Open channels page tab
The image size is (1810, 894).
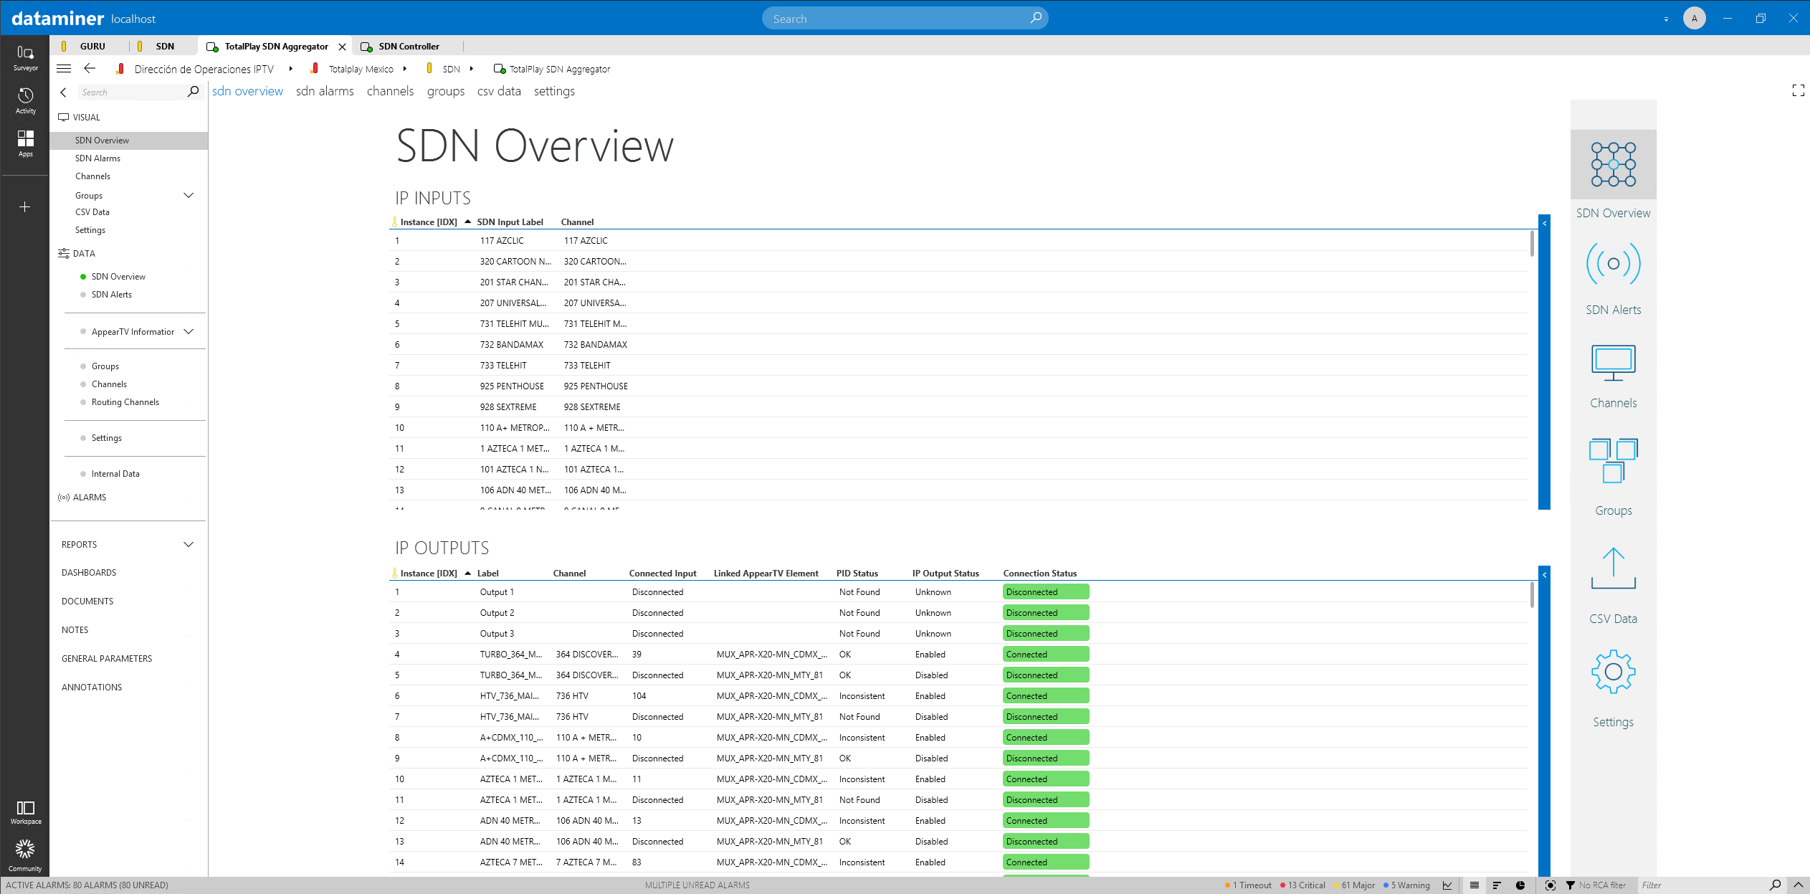click(x=390, y=91)
